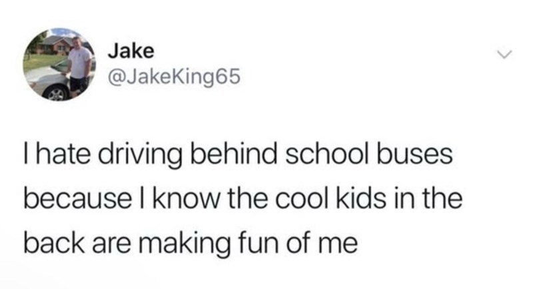The image size is (533, 289).
Task: Click the words "school buses" in the tweet
Action: pos(369,154)
